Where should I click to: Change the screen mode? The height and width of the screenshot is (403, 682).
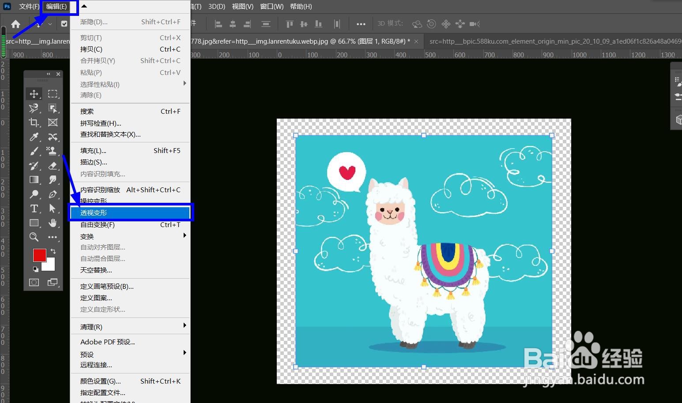pos(53,282)
